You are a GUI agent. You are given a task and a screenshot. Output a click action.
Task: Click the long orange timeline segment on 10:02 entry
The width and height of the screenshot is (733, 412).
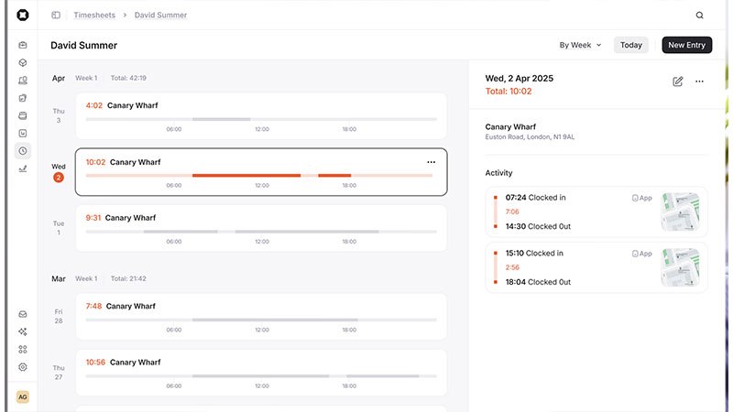(246, 175)
